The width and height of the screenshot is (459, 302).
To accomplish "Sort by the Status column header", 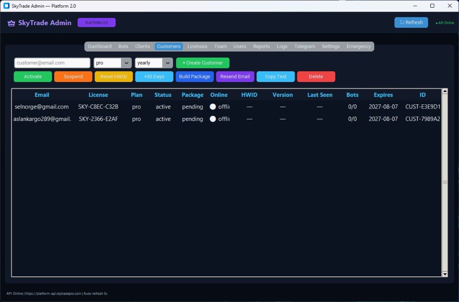I will point(163,95).
